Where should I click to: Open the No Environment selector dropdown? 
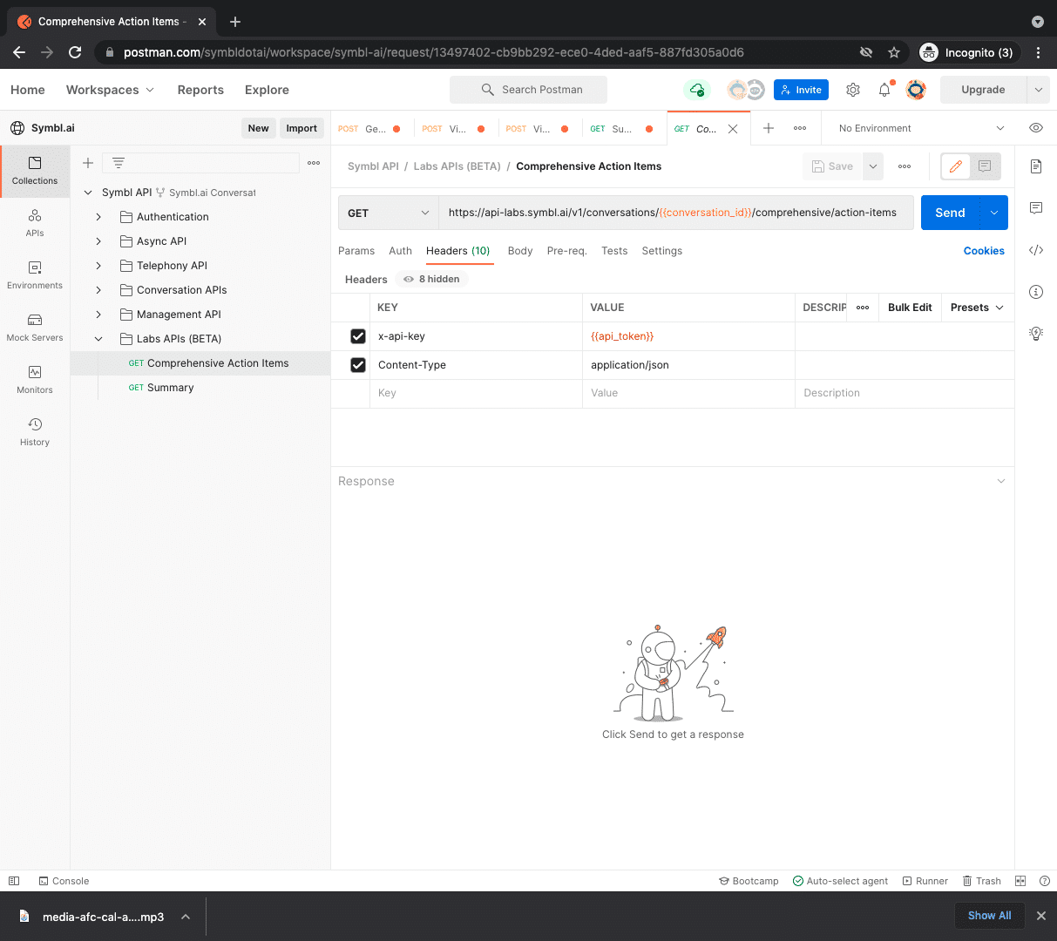920,128
